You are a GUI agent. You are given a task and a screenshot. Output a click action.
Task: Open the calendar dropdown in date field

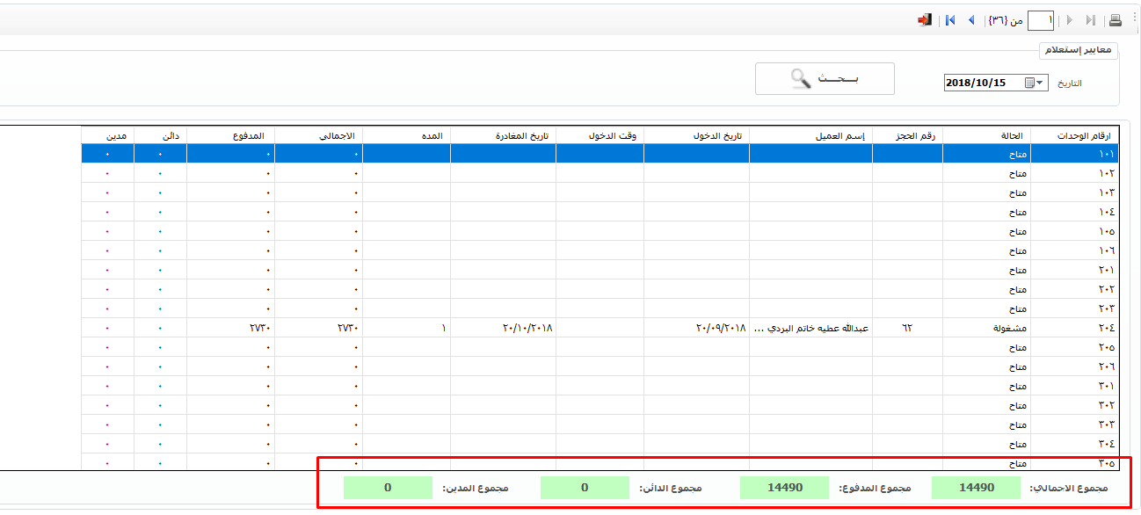click(x=1041, y=83)
